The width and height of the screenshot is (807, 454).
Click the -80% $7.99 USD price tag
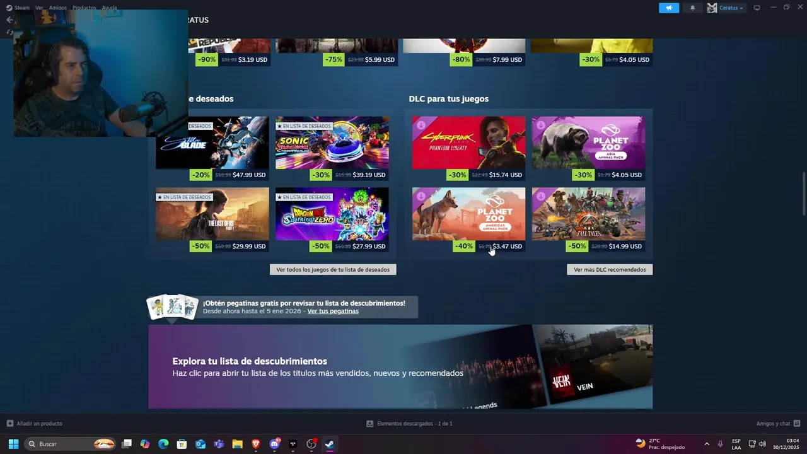pyautogui.click(x=487, y=59)
